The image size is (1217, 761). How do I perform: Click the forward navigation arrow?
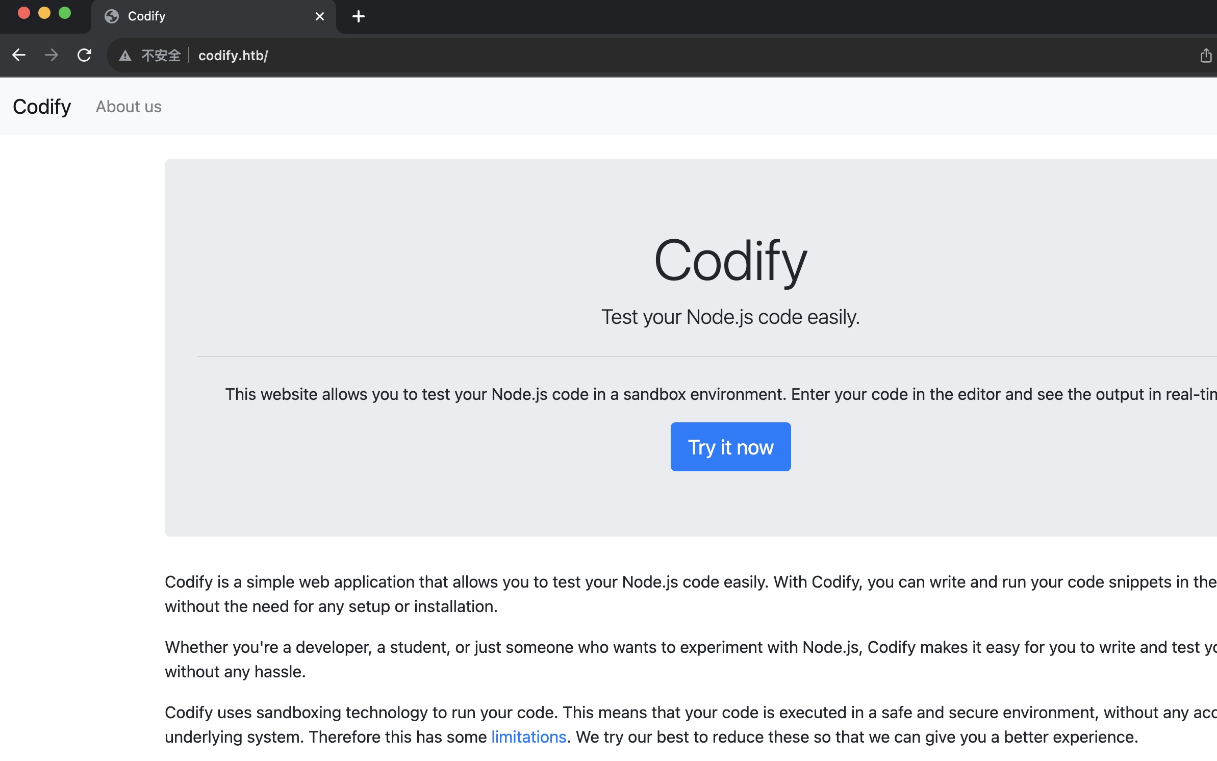[52, 55]
